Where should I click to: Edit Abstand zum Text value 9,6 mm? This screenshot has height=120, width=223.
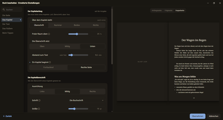(x=98, y=55)
